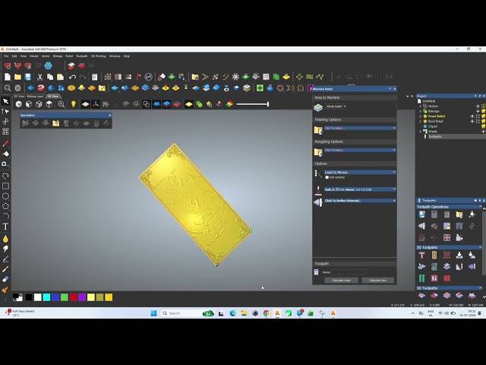Click the green drill bits toolpath icon
This screenshot has height=365, width=486.
[422, 278]
